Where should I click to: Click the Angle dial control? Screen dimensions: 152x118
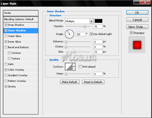(69, 34)
